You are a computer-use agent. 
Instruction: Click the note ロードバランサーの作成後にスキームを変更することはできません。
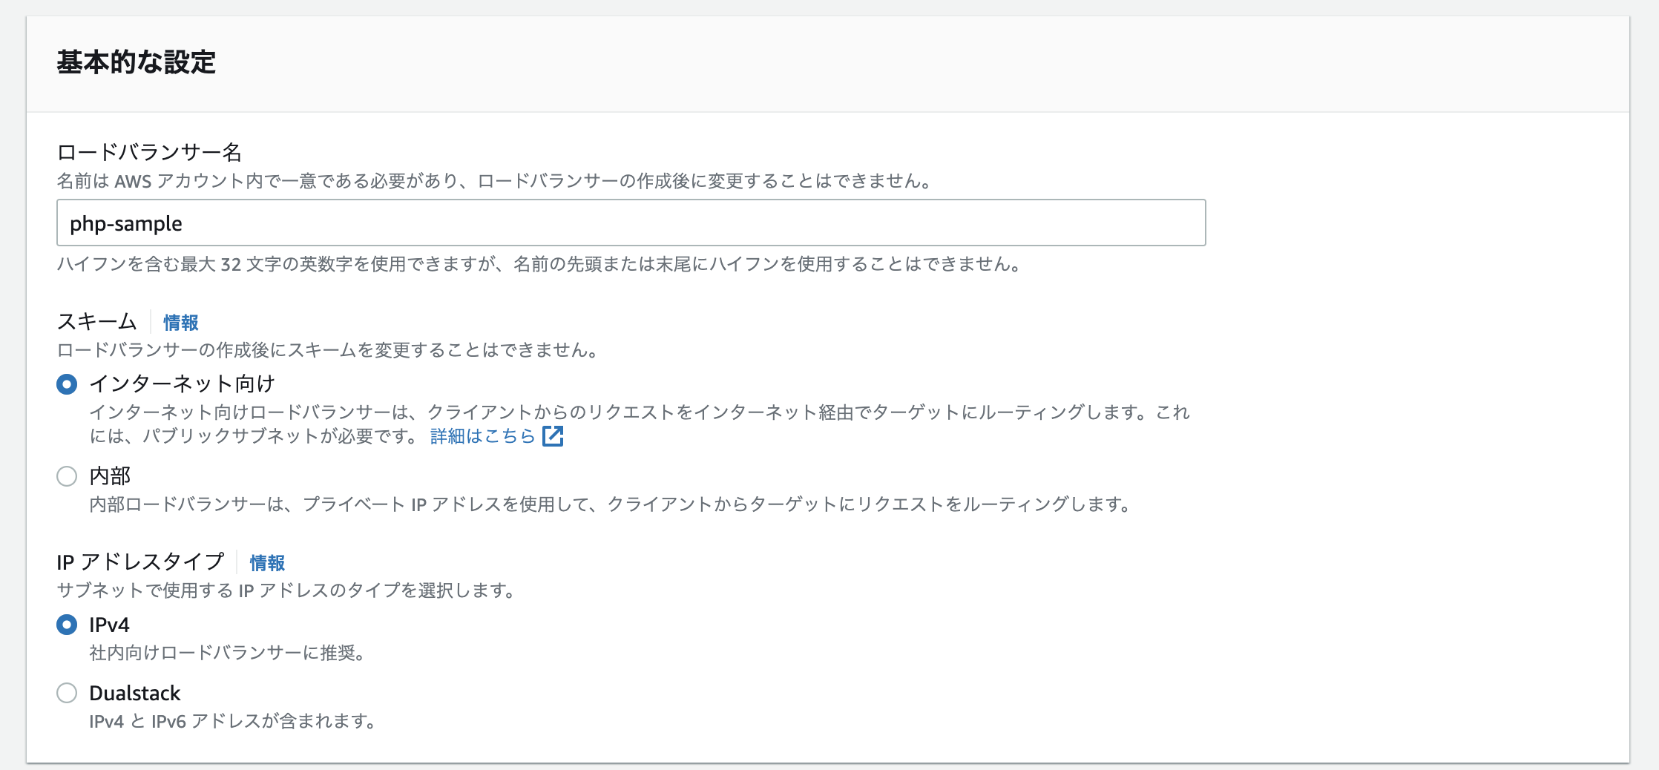click(x=328, y=350)
